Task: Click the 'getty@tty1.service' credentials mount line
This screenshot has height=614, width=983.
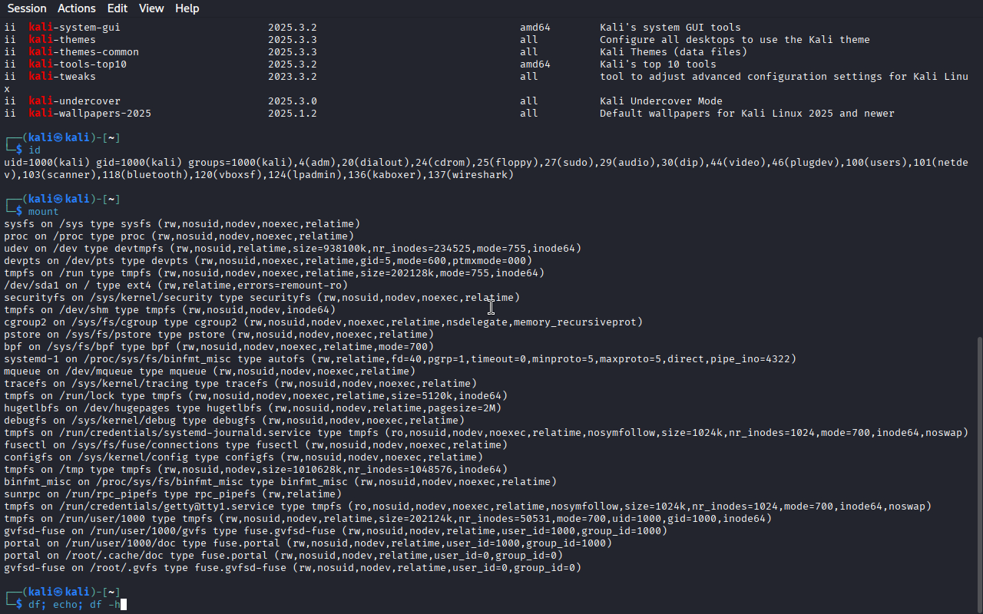Action: (468, 507)
